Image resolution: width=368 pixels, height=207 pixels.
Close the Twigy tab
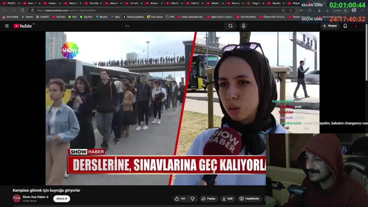pyautogui.click(x=264, y=3)
